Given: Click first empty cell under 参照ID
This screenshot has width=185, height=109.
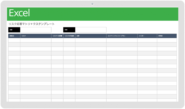Looking at the screenshot, I should click(14, 40).
